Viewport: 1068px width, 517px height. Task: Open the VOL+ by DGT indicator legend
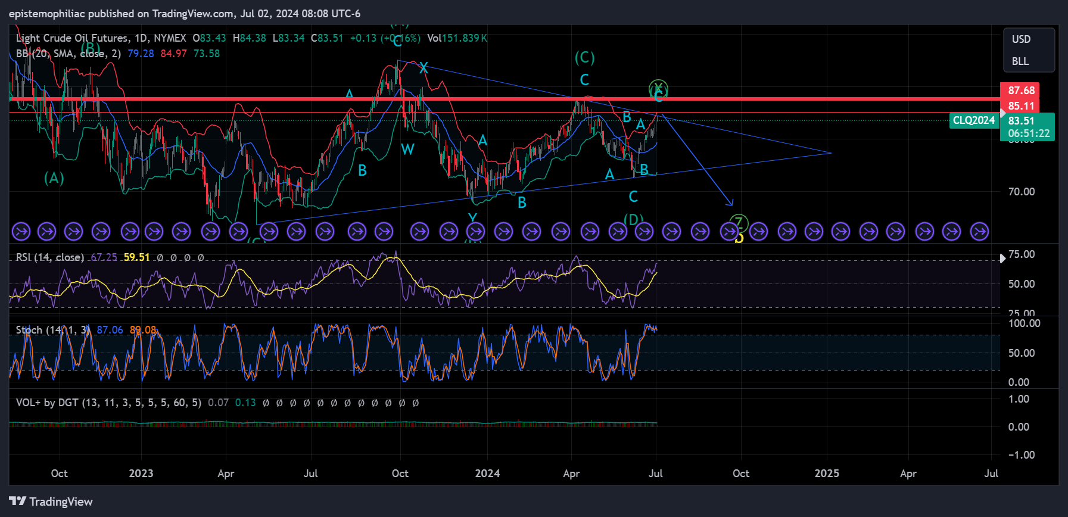point(108,403)
